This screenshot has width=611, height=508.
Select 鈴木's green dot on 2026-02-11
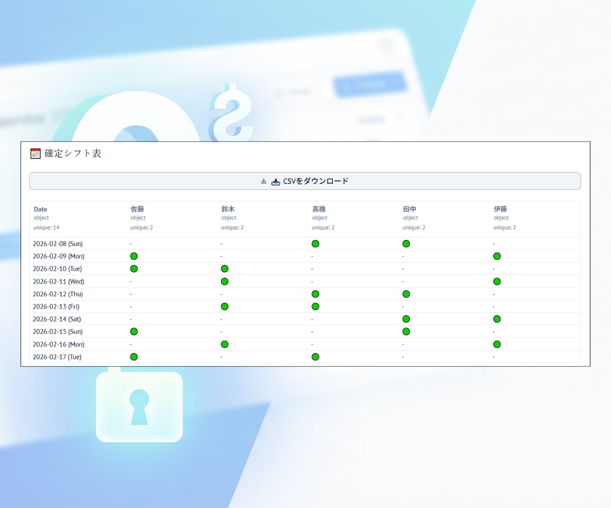[x=225, y=281]
